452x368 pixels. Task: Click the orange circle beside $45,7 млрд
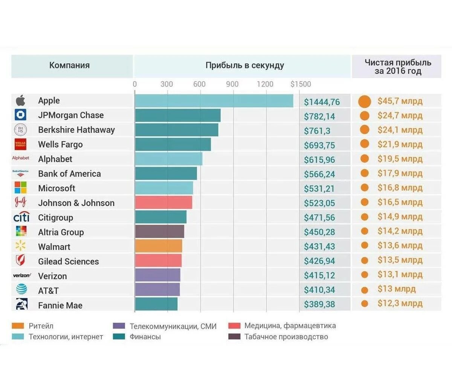[x=364, y=102]
